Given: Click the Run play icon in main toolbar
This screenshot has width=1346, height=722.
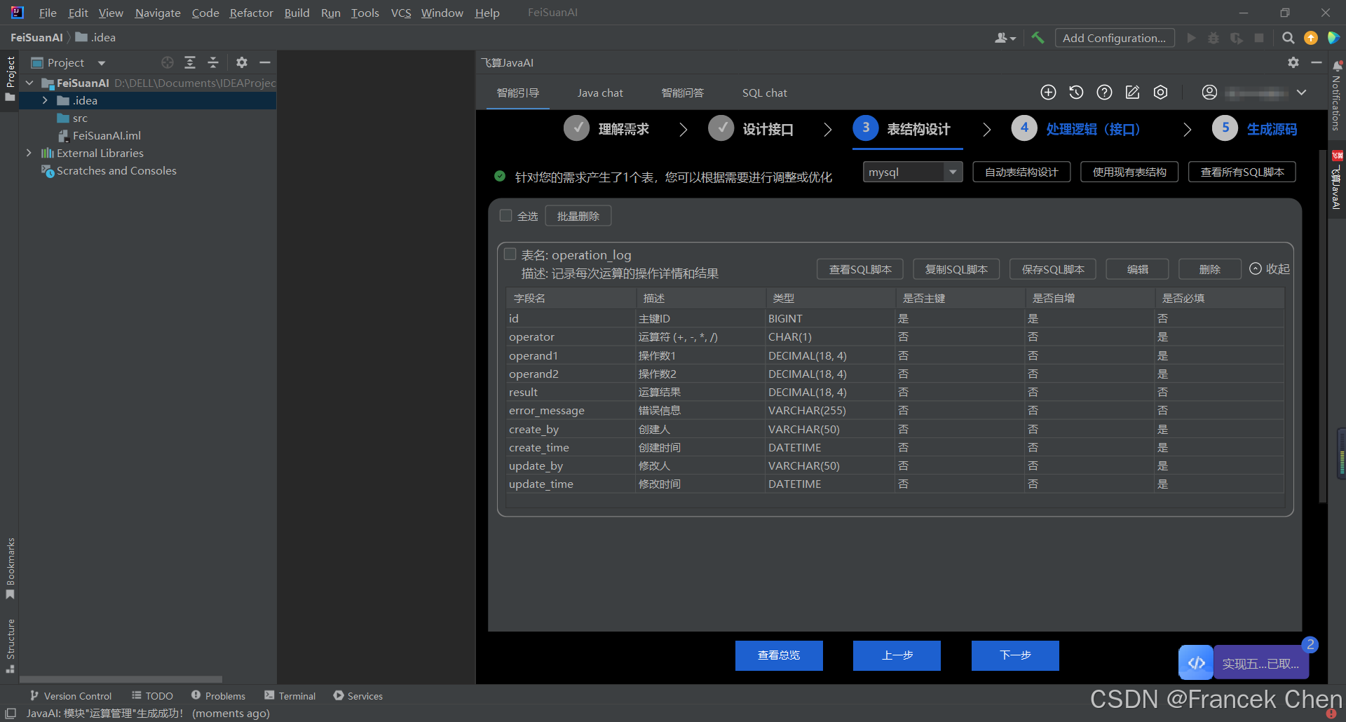Looking at the screenshot, I should click(1191, 38).
